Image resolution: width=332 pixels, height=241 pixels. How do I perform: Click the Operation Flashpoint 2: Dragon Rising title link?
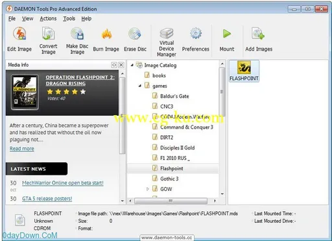(x=80, y=81)
